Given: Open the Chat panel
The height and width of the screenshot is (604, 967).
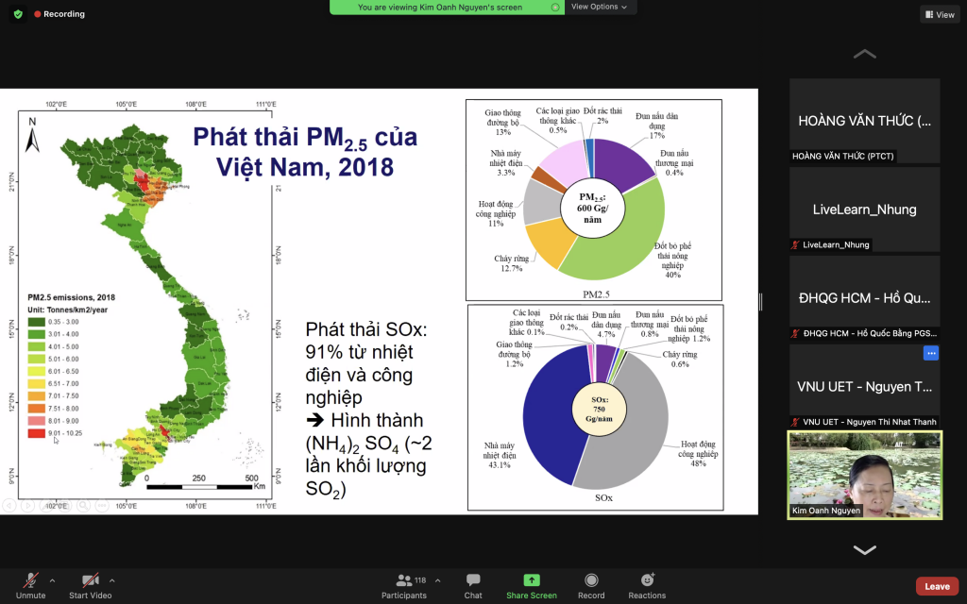Looking at the screenshot, I should coord(473,585).
